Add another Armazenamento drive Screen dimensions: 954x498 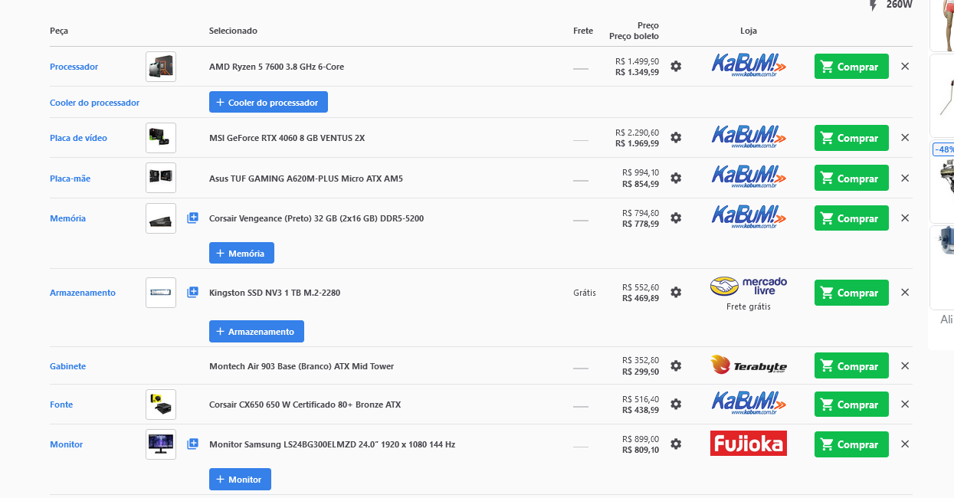click(x=257, y=332)
